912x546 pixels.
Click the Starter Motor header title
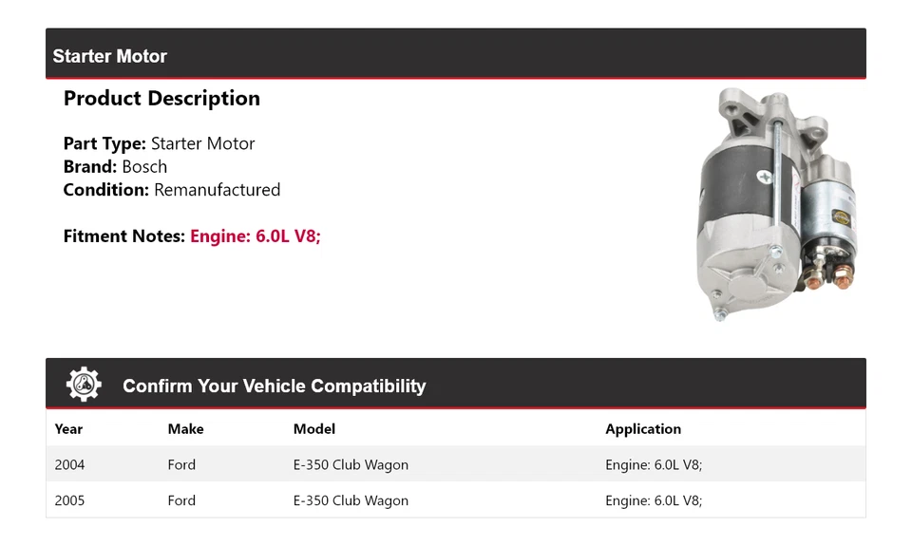coord(109,56)
